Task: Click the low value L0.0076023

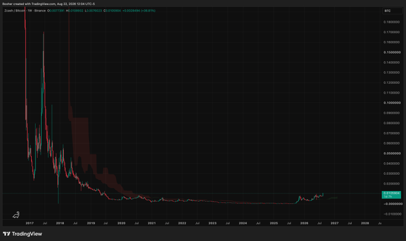Action: tap(93, 11)
